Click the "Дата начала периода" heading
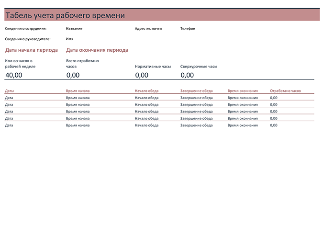323x249 pixels. [32, 50]
